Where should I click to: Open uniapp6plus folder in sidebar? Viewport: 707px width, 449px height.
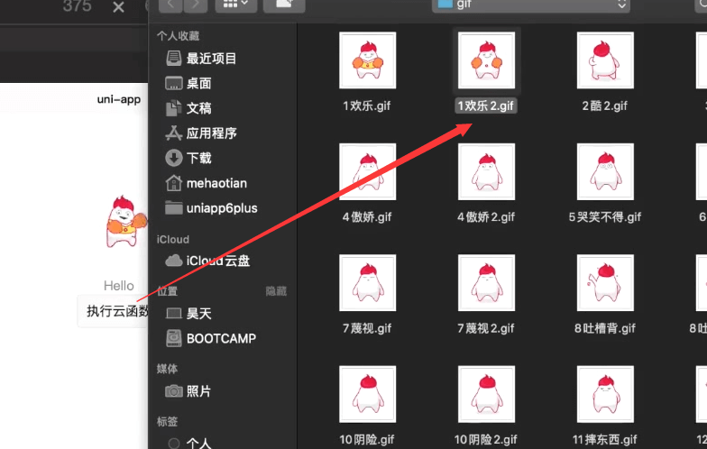coord(211,208)
